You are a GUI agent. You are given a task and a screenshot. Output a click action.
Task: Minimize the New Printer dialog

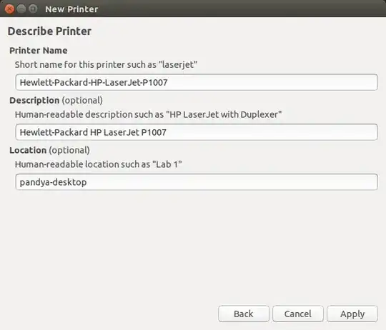[x=21, y=9]
